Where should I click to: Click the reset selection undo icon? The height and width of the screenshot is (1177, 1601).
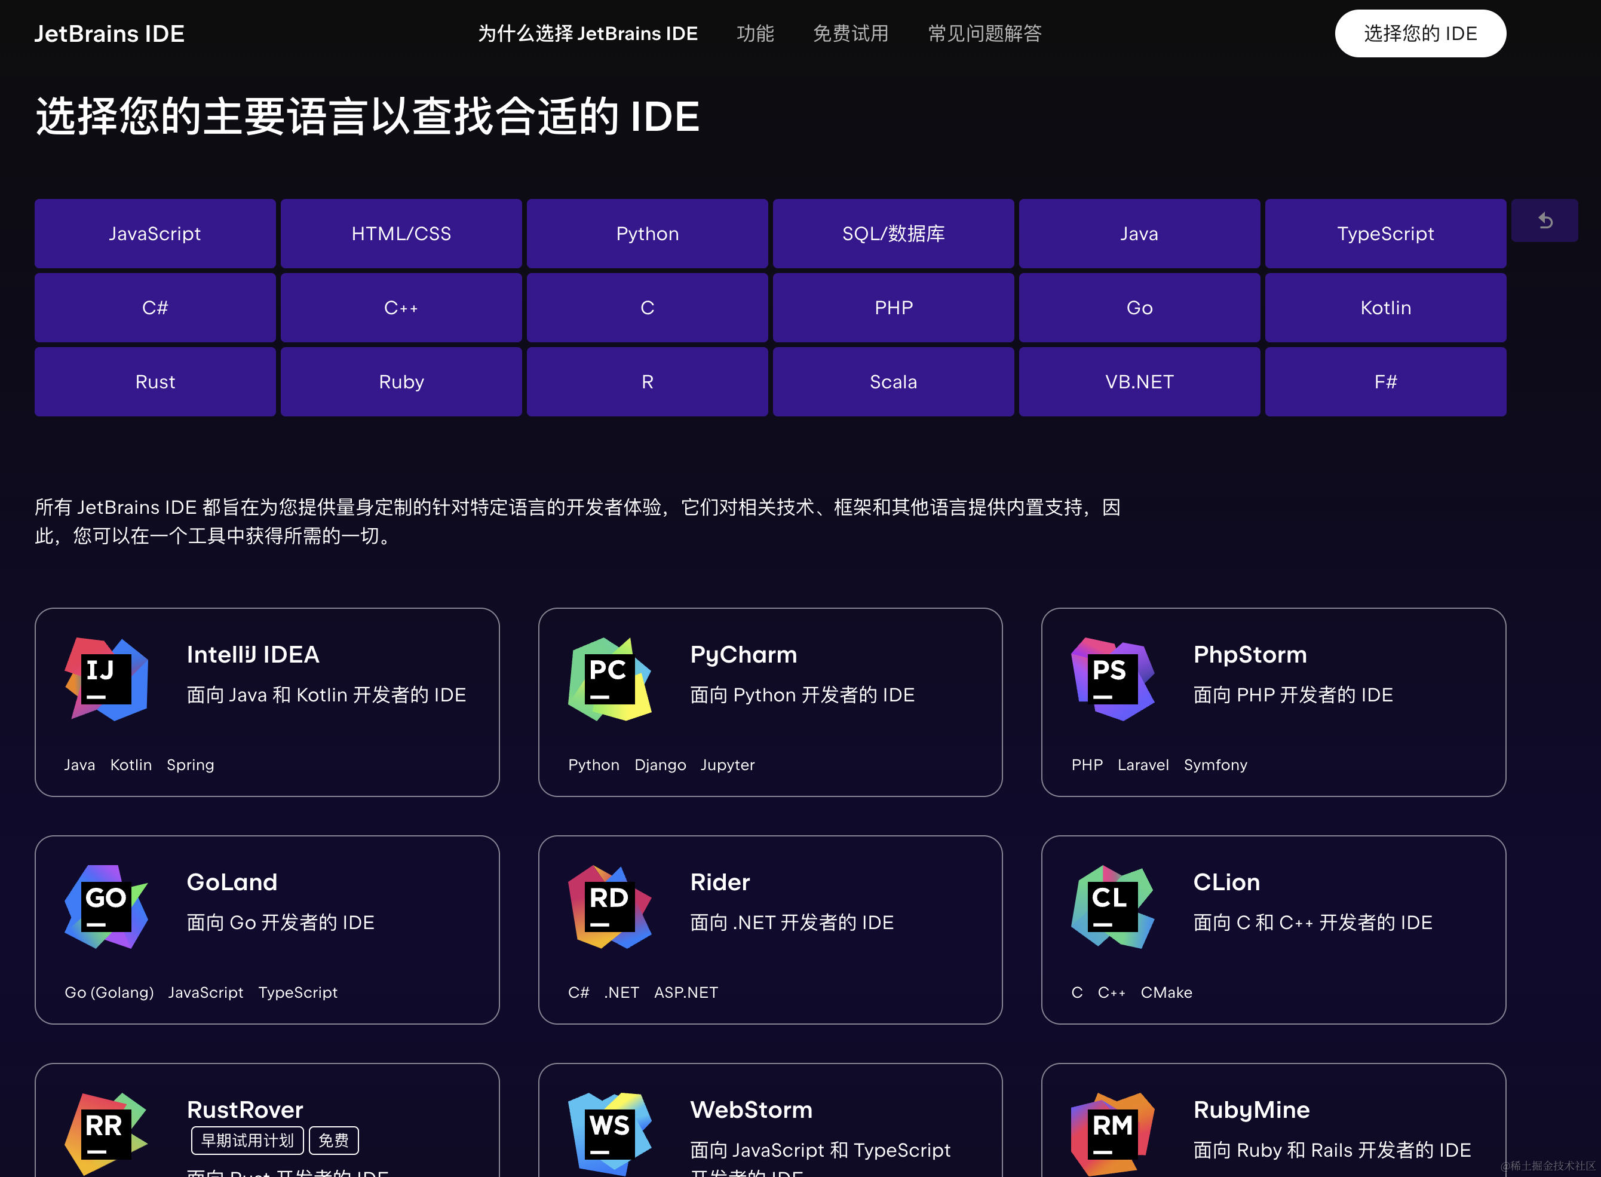[1545, 220]
